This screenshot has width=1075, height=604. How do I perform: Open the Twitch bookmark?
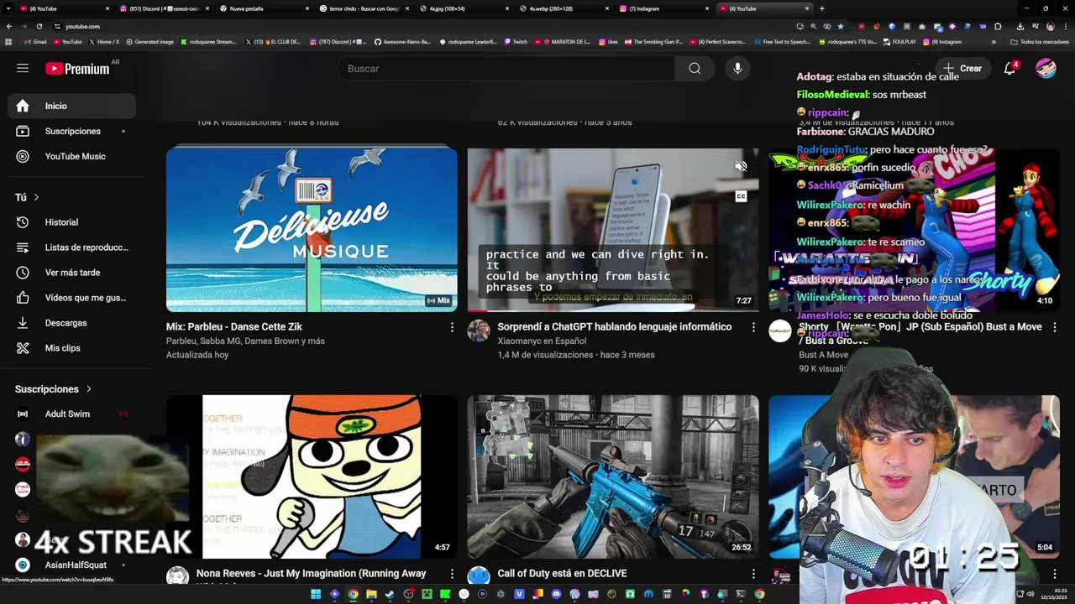tap(516, 41)
